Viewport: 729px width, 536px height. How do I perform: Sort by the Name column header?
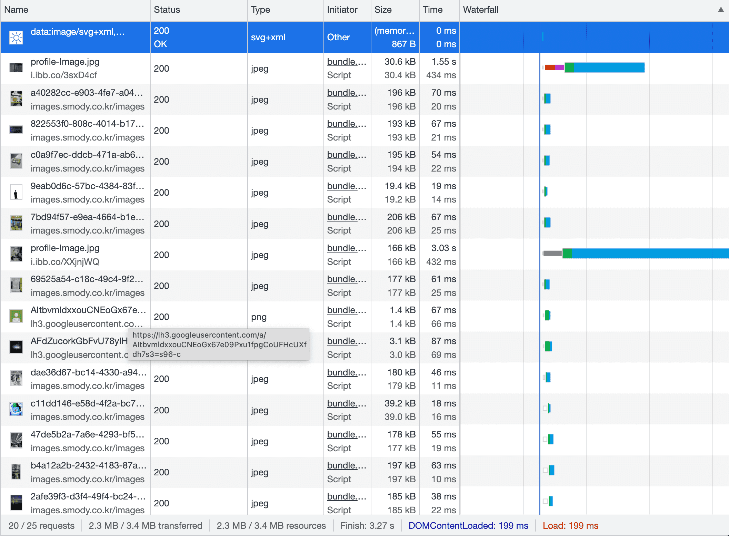(16, 10)
